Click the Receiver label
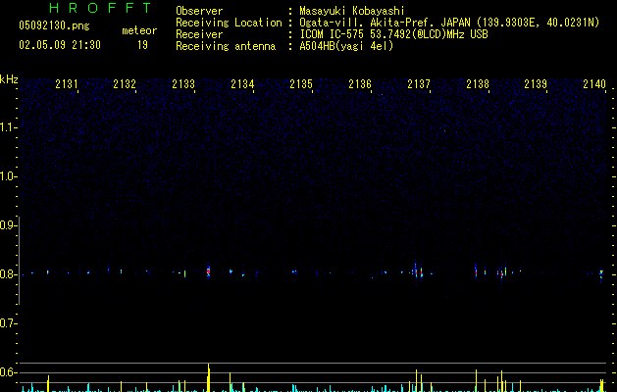617x392 pixels. pos(199,34)
